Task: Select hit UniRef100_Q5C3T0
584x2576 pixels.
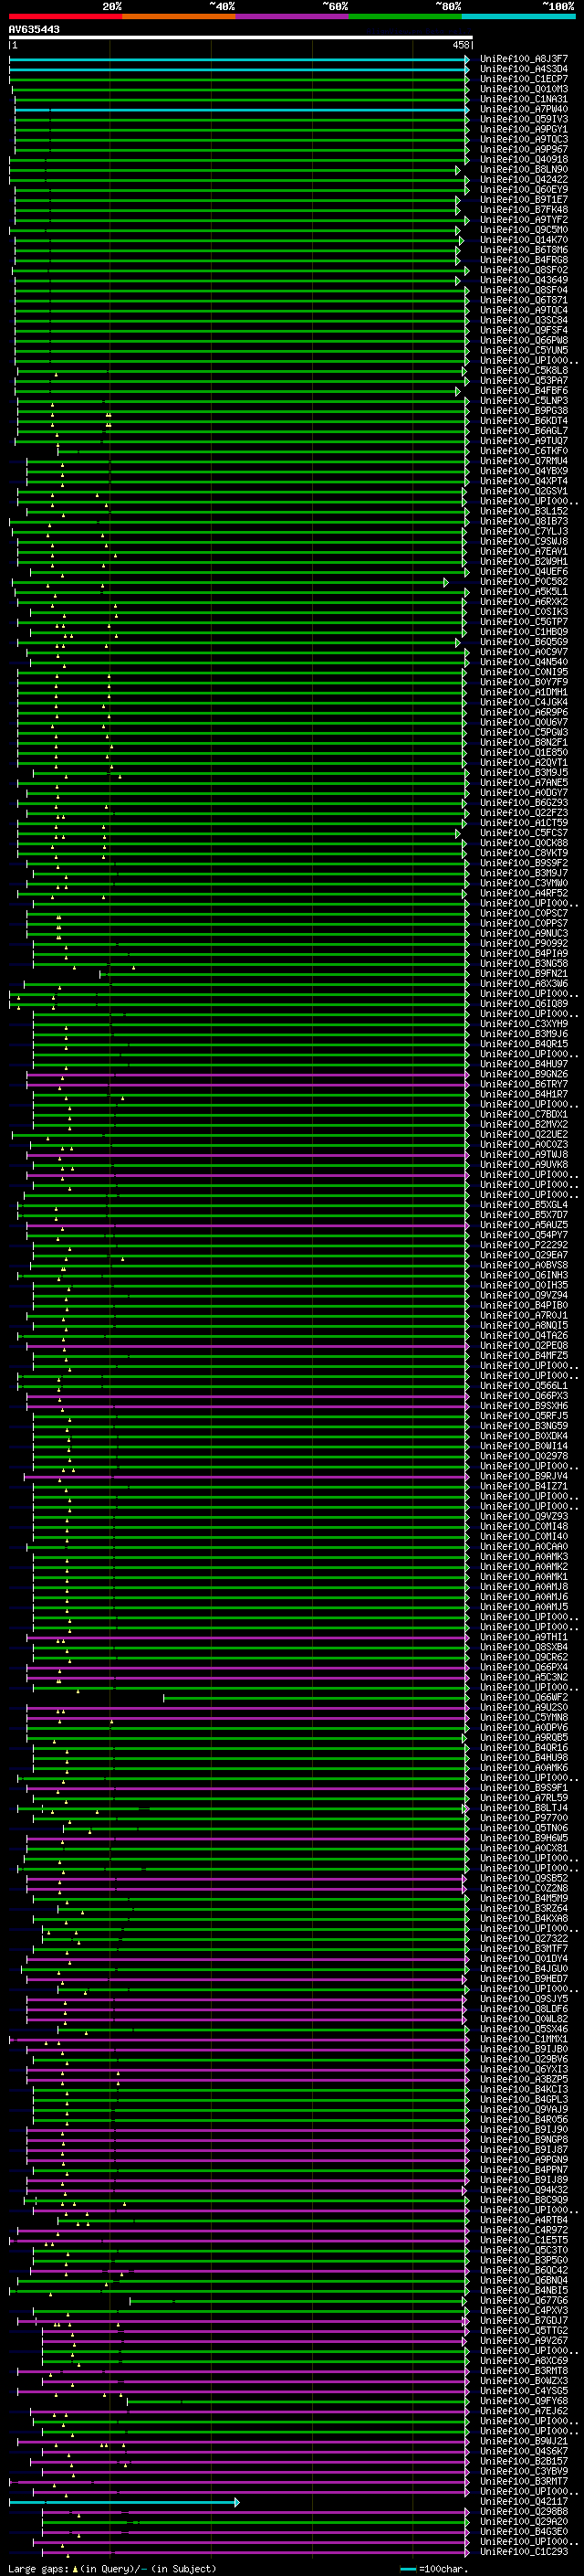Action: (x=524, y=2250)
